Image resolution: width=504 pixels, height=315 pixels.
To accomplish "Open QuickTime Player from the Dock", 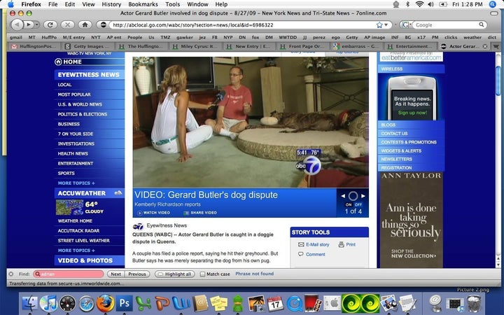I will 295,303.
